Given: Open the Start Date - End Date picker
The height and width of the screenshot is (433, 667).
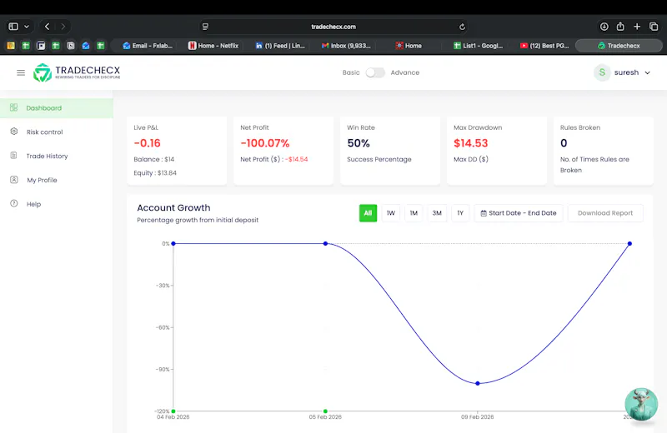Looking at the screenshot, I should (519, 213).
